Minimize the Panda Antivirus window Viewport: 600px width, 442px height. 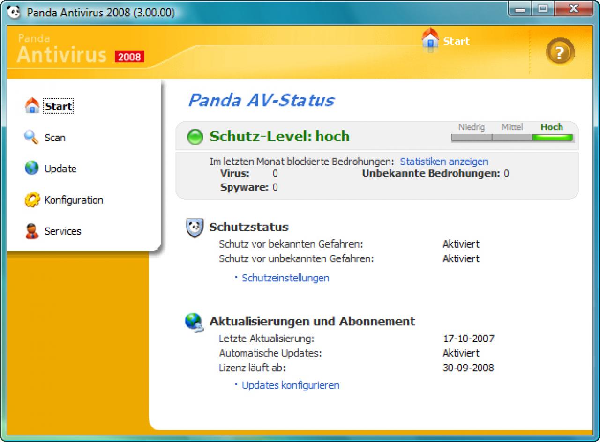point(520,10)
